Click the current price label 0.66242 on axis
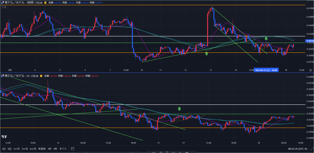The height and width of the screenshot is (153, 314). coord(309,41)
